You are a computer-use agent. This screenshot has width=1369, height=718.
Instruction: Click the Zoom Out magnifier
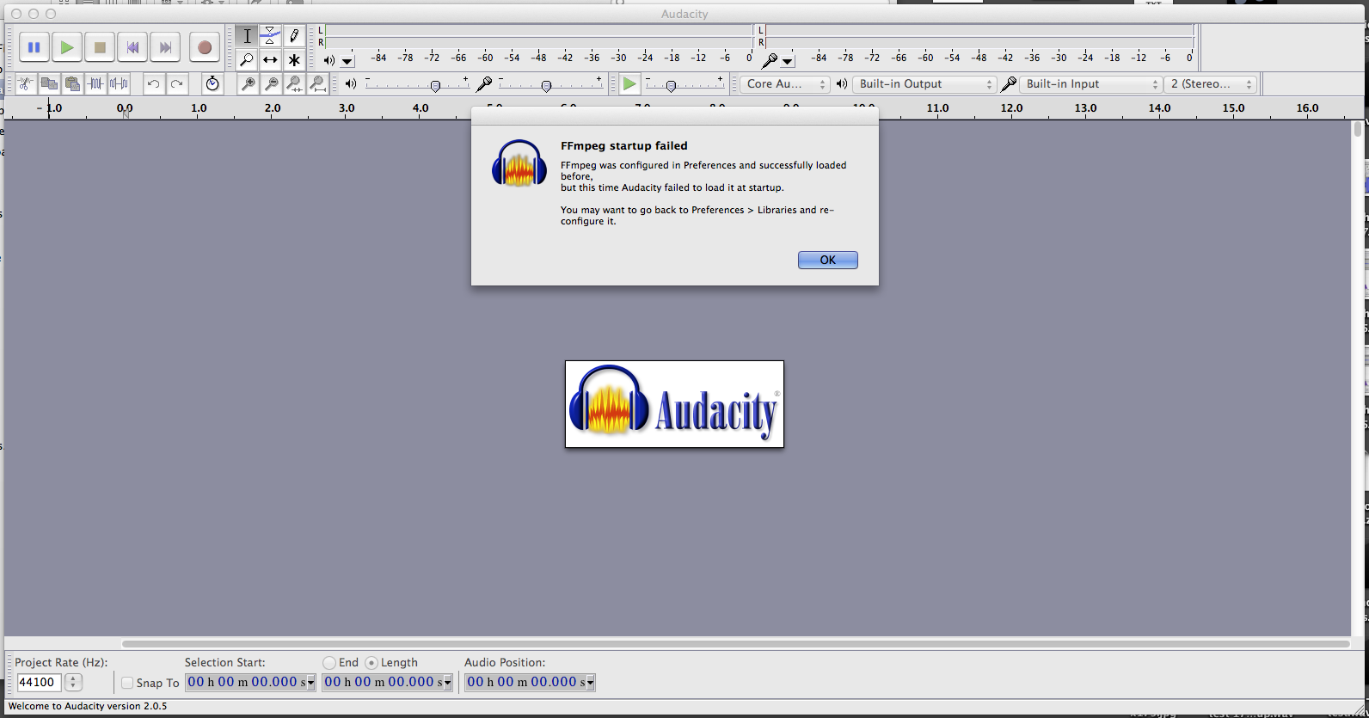point(271,83)
